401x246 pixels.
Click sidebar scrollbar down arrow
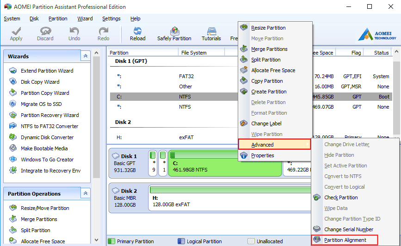point(96,240)
